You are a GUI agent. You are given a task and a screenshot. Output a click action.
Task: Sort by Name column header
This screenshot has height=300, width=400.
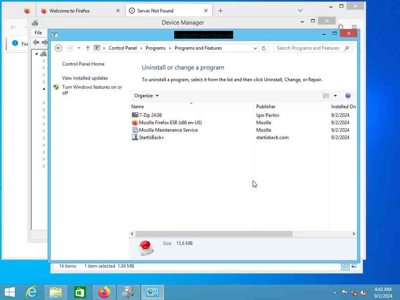(191, 107)
